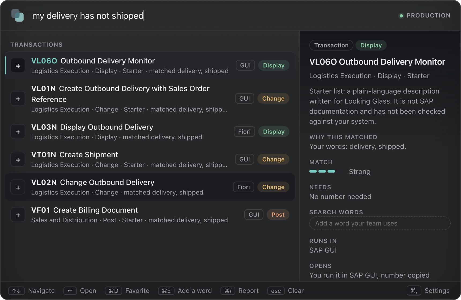Click the Settings label in footer
The image size is (461, 300).
[x=437, y=291]
